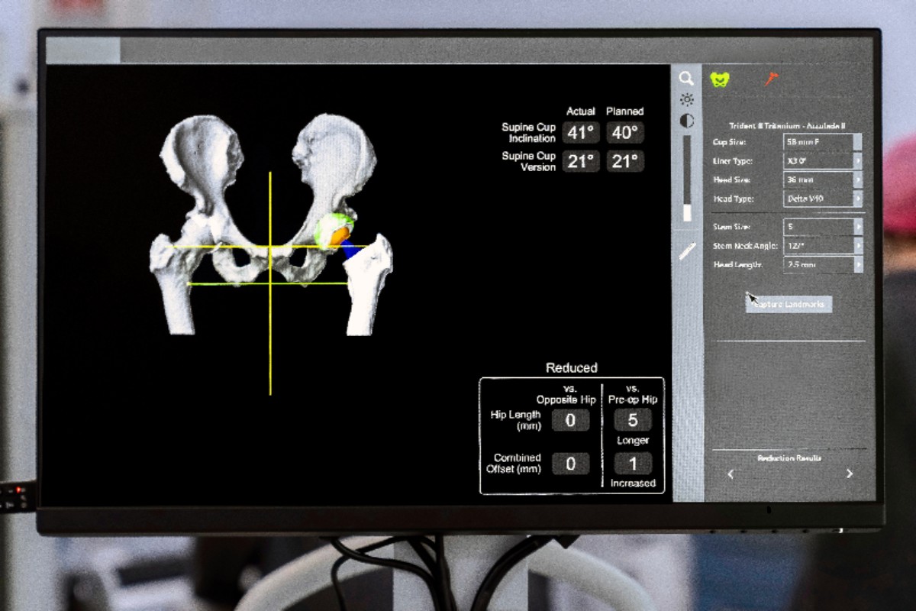Select the ruler measurement tool
Image resolution: width=916 pixels, height=611 pixels.
pyautogui.click(x=687, y=251)
